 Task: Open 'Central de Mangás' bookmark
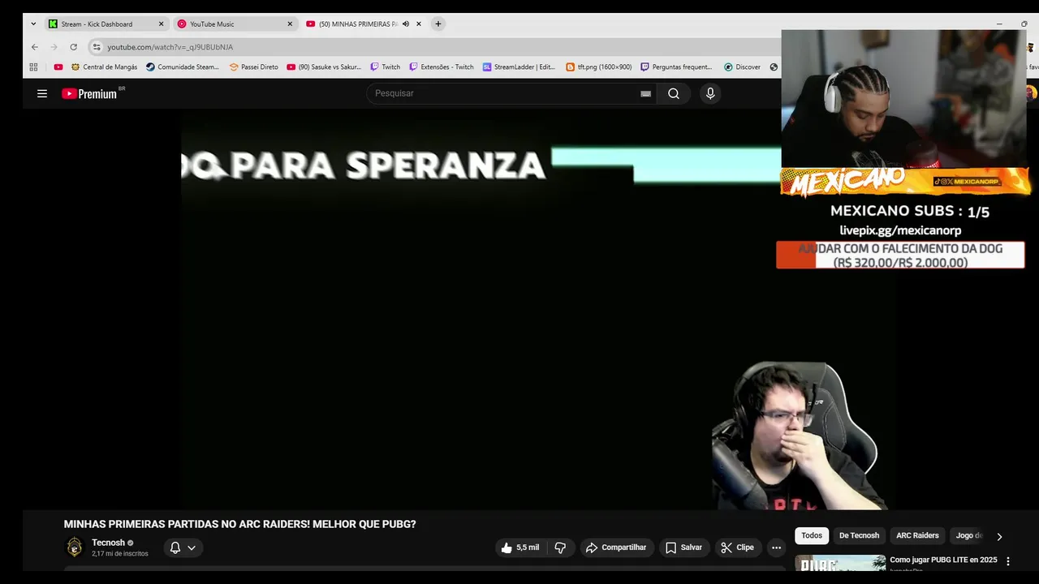104,67
